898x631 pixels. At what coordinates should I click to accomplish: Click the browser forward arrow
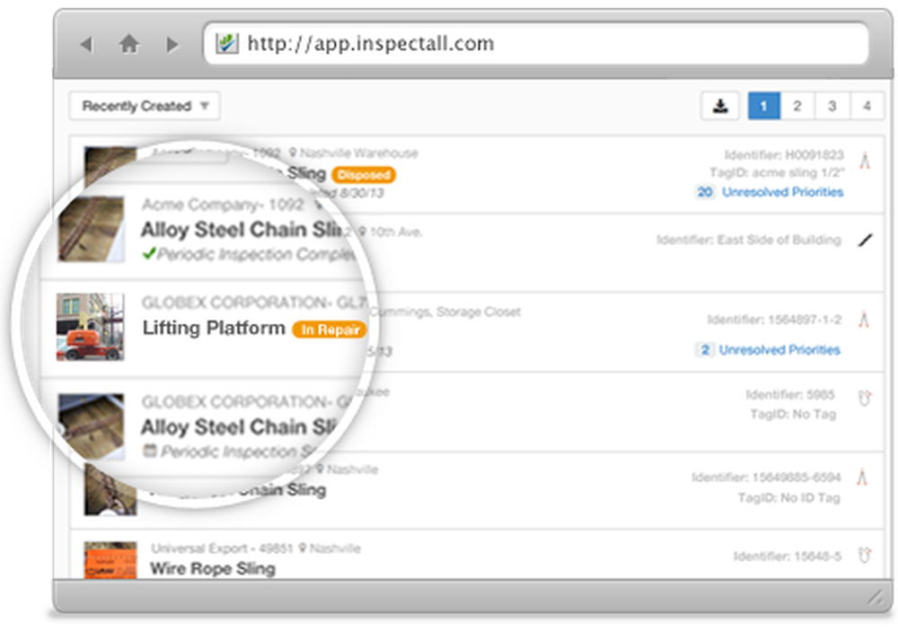tap(172, 44)
